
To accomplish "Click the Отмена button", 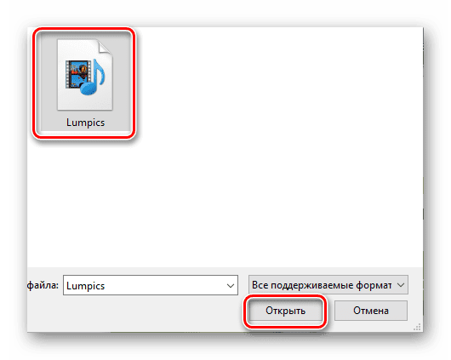I will (x=371, y=311).
